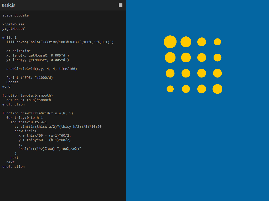
Task: Click the getMouseY variable binding line
Action: tap(13, 29)
